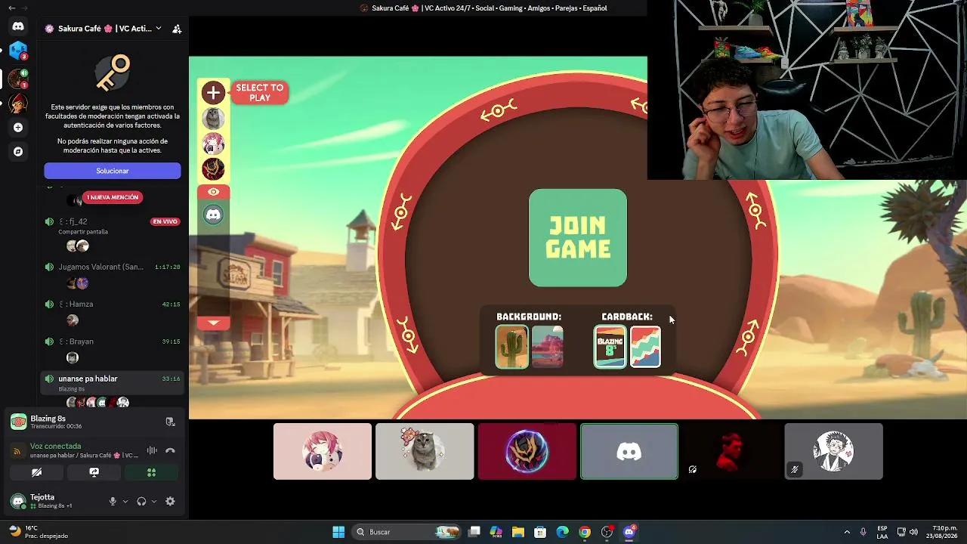Focus the Discord logo participant tile
This screenshot has width=967, height=544.
(x=629, y=451)
